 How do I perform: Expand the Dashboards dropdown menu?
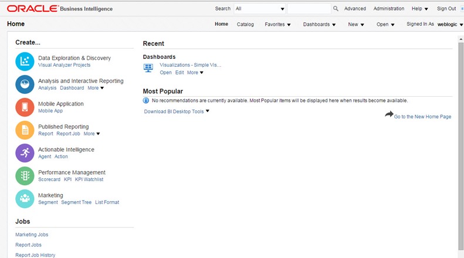coord(319,24)
